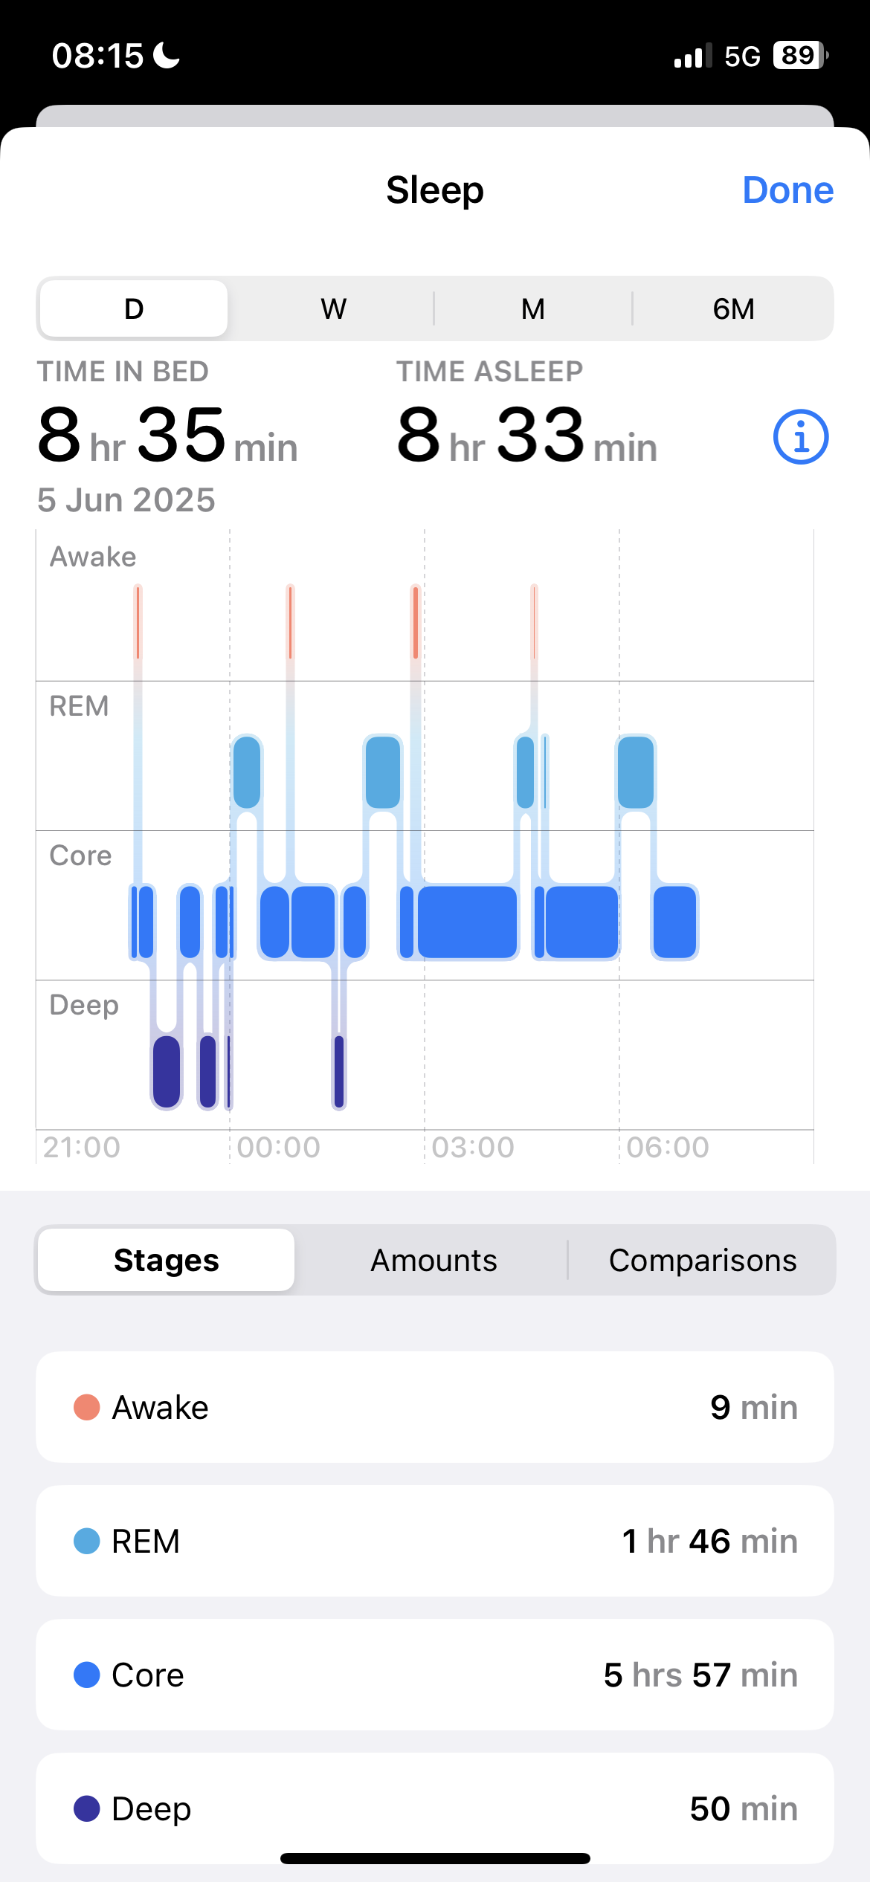Viewport: 870px width, 1882px height.
Task: Open the Amounts segment
Action: click(x=434, y=1260)
